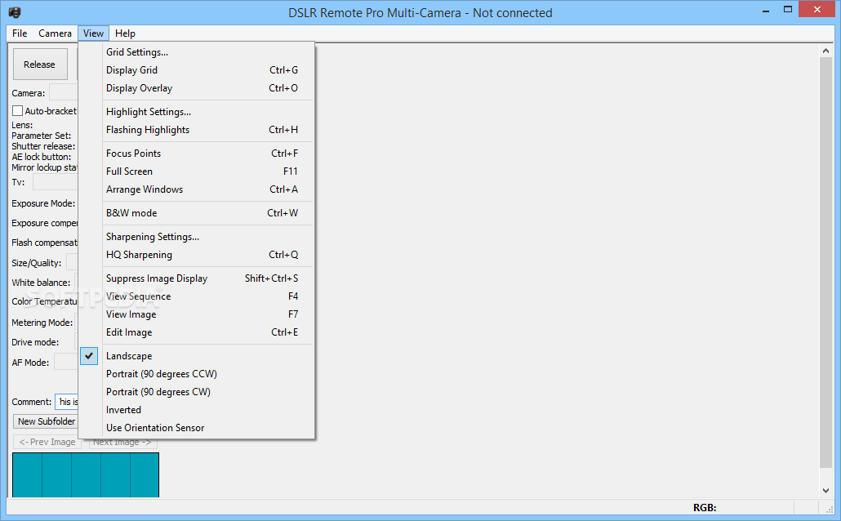Click the New Subfolder button
Viewport: 841px width, 521px height.
click(x=46, y=421)
